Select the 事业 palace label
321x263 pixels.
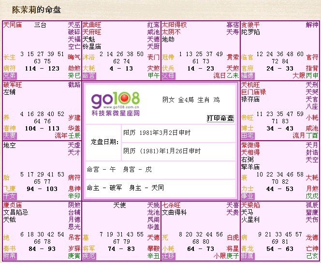point(247,196)
